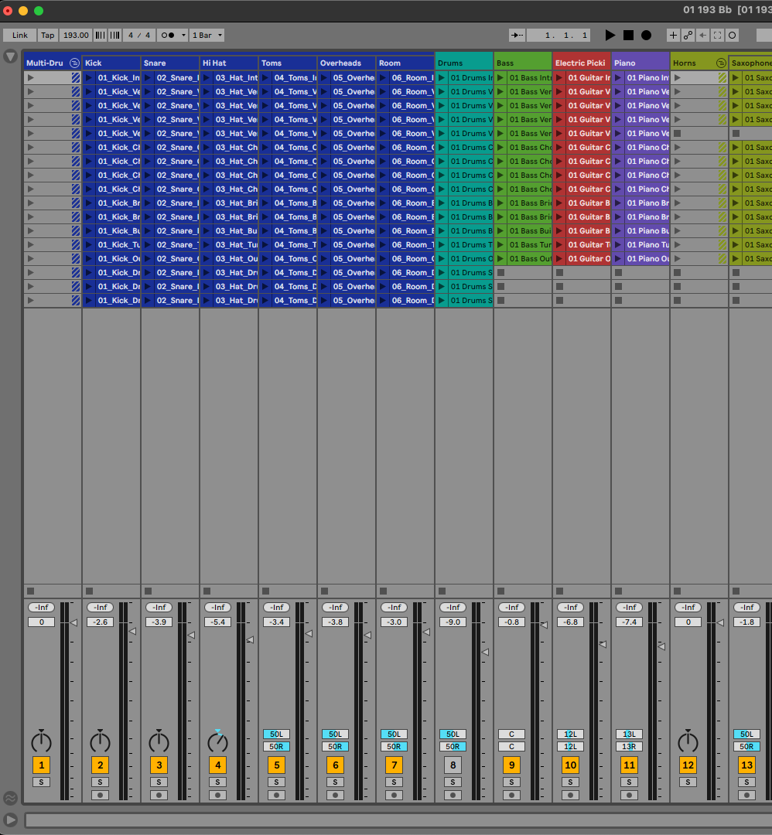Select the Kick track header
This screenshot has width=772, height=835.
(x=111, y=63)
